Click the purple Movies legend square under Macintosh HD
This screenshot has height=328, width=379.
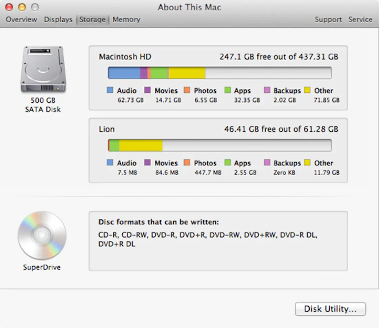pos(148,90)
